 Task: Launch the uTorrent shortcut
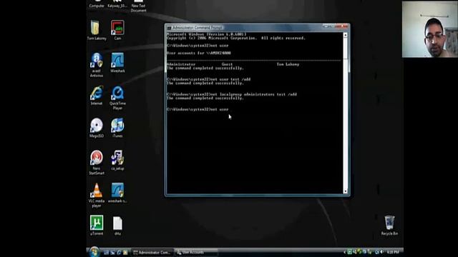(97, 226)
